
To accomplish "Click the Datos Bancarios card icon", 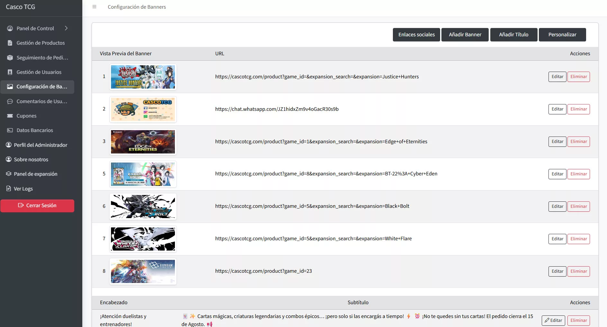I will coord(10,130).
